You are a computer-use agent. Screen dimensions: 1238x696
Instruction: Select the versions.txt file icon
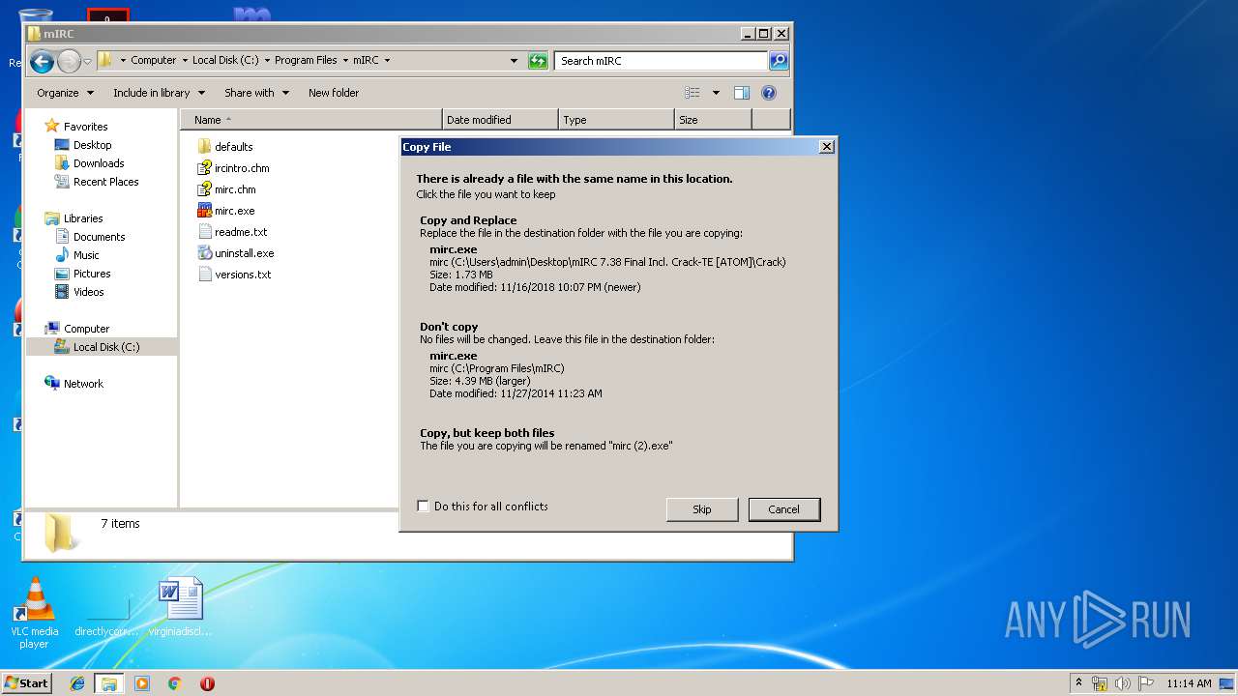204,275
